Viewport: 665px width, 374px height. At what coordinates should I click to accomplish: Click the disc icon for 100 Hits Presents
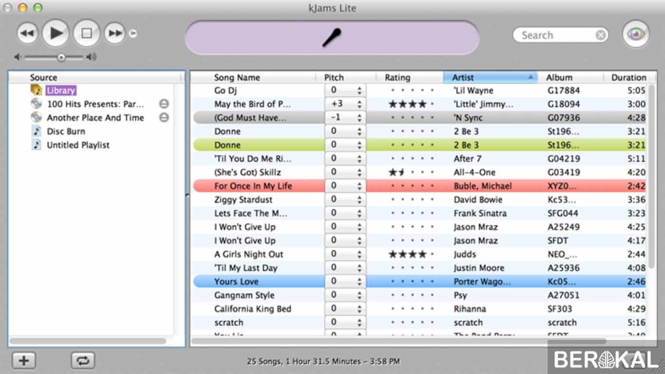tap(37, 104)
